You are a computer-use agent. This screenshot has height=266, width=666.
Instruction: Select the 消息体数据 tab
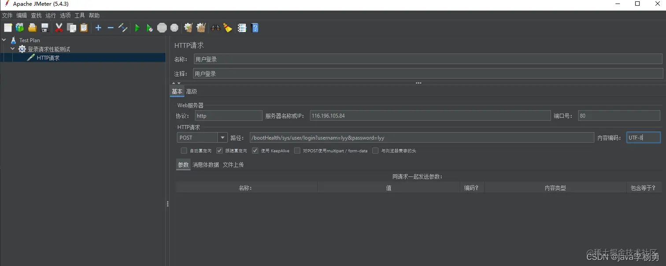(x=206, y=165)
